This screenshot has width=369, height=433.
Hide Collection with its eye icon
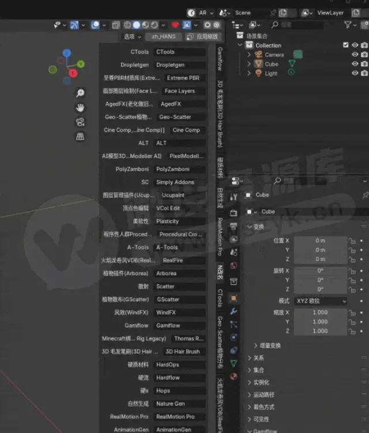pyautogui.click(x=355, y=45)
